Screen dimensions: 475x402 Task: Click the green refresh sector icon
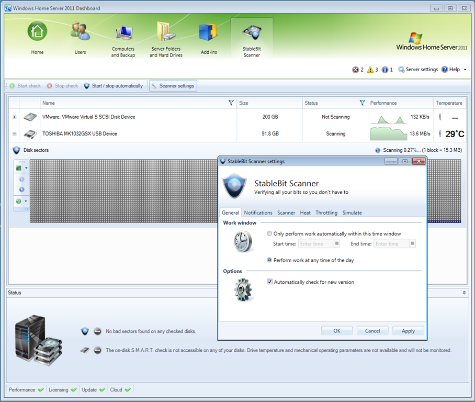(19, 201)
